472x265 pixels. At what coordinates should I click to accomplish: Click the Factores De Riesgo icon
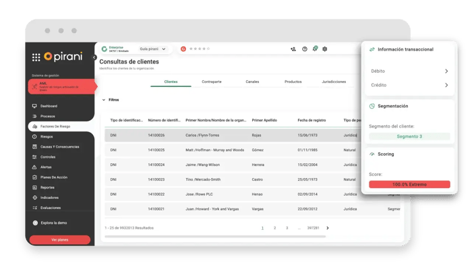point(34,127)
